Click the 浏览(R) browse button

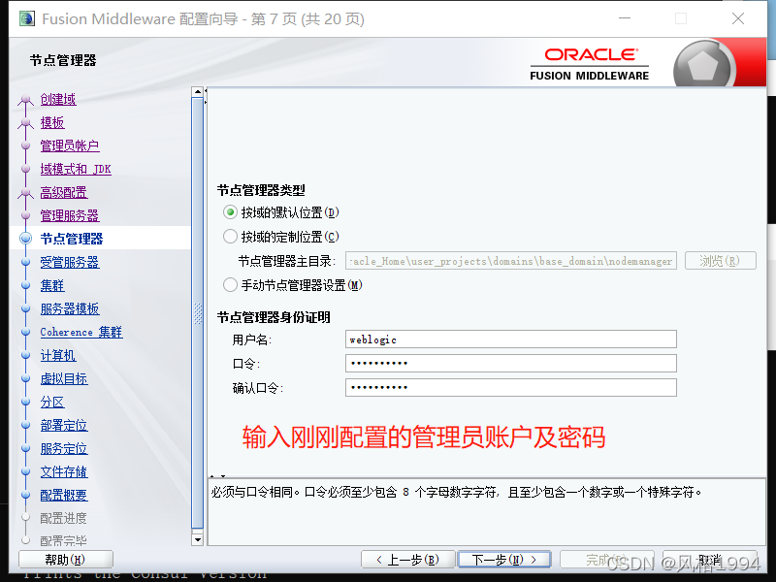720,261
